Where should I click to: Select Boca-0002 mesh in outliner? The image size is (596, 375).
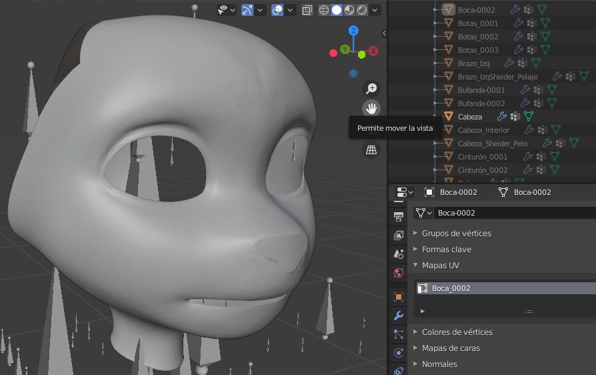tap(476, 10)
